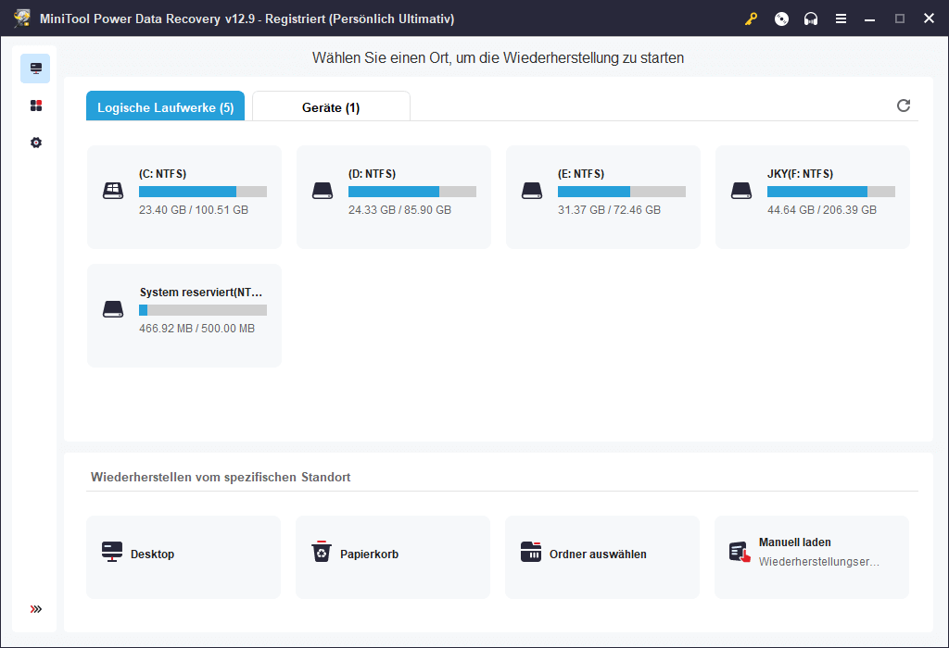Viewport: 949px width, 648px height.
Task: Close the MiniTool window
Action: [929, 19]
